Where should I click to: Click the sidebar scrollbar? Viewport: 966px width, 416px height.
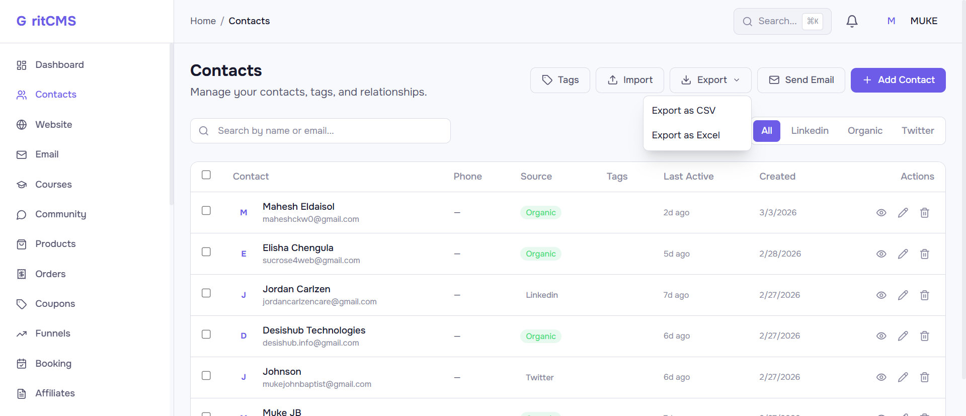[x=171, y=124]
